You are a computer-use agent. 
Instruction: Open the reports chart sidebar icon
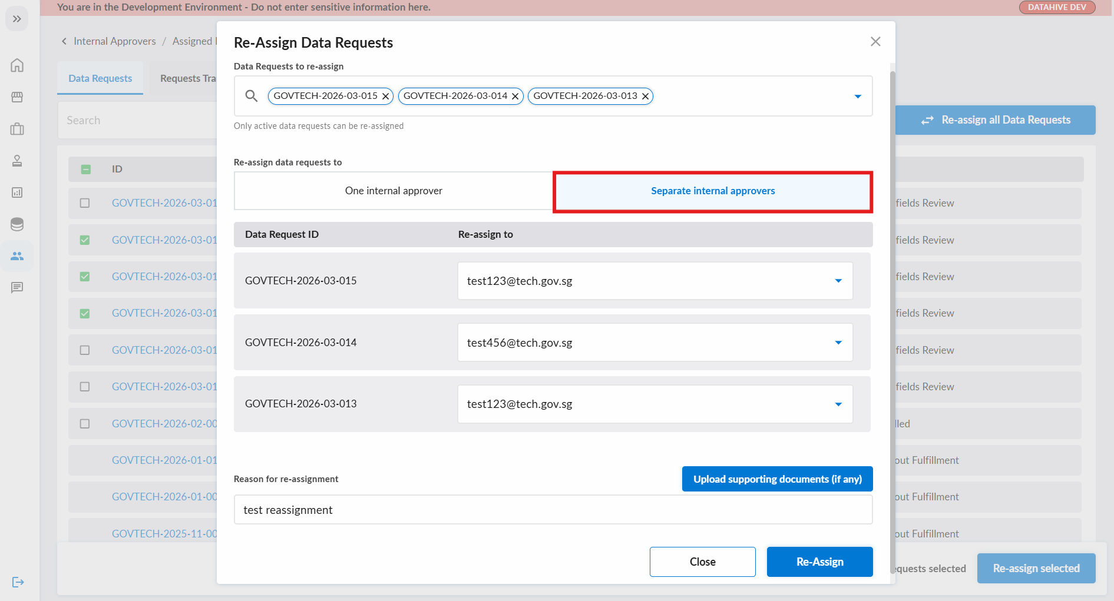[x=17, y=192]
